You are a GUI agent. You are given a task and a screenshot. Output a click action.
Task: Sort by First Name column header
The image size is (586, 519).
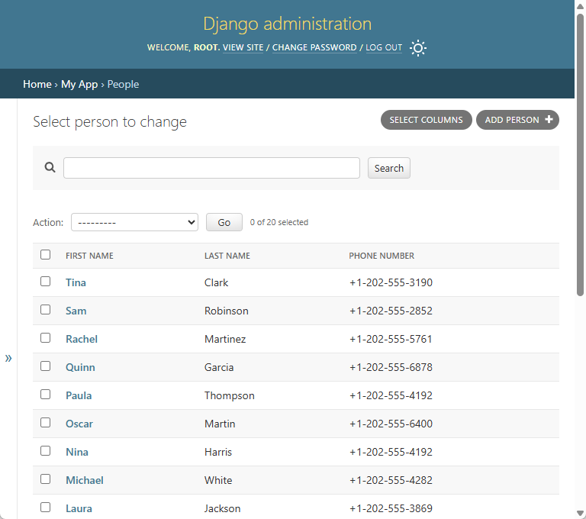89,256
